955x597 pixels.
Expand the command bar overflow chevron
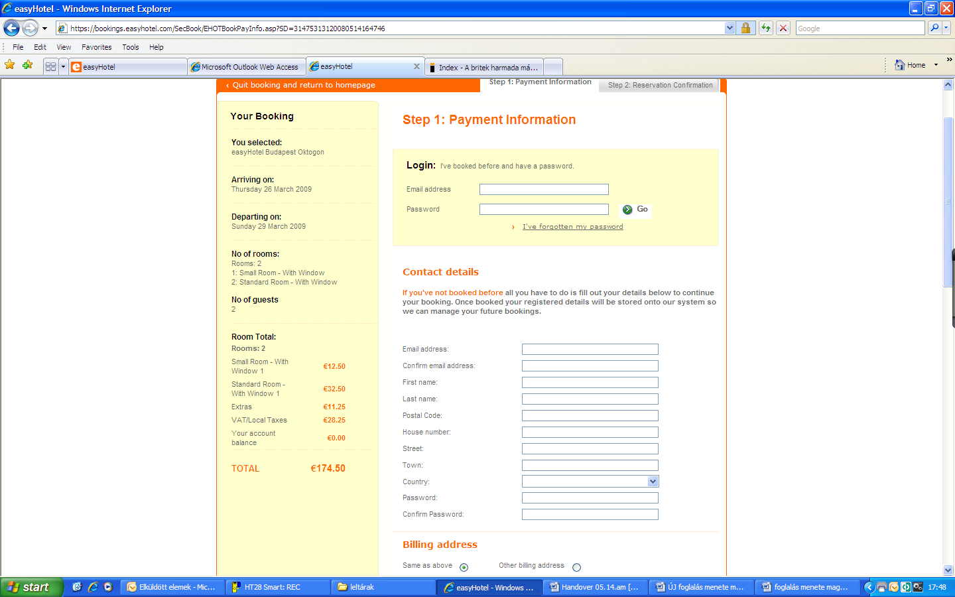coord(949,60)
